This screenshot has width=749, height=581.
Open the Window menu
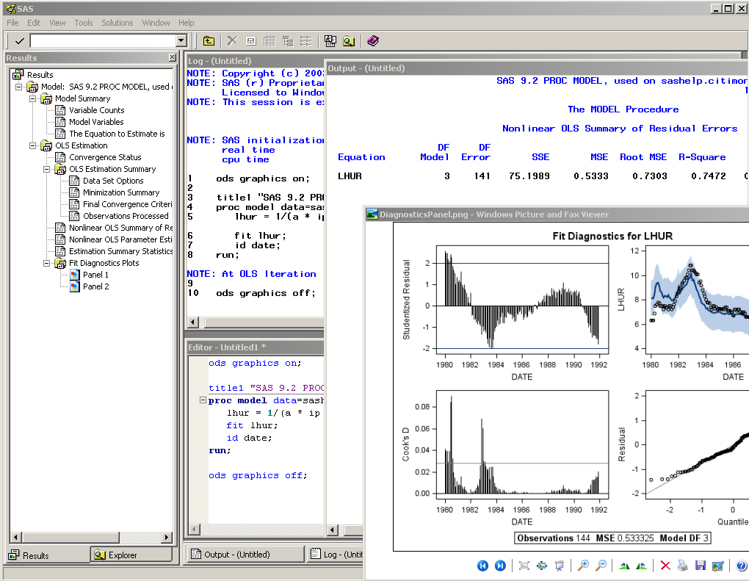click(156, 23)
